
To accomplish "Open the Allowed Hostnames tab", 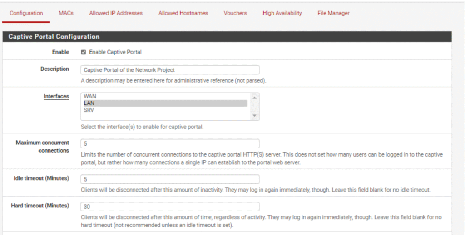I will [x=183, y=13].
